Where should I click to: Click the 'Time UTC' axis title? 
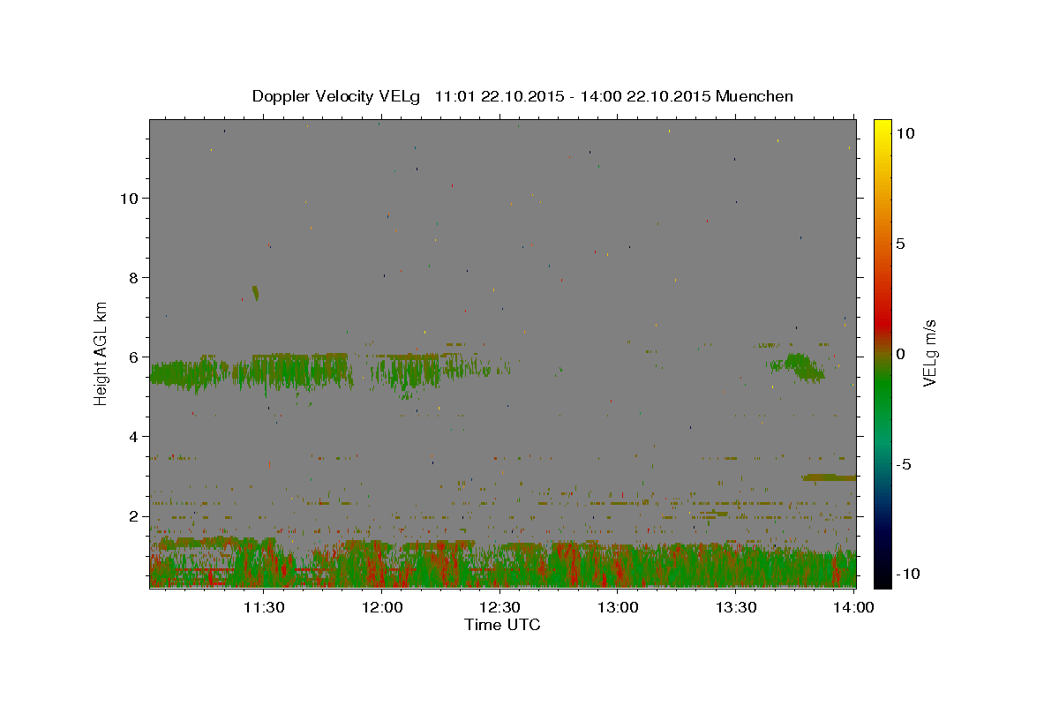(x=502, y=626)
